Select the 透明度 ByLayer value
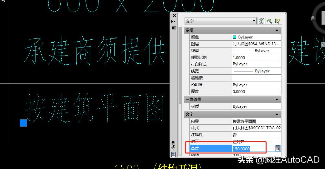 (x=256, y=85)
